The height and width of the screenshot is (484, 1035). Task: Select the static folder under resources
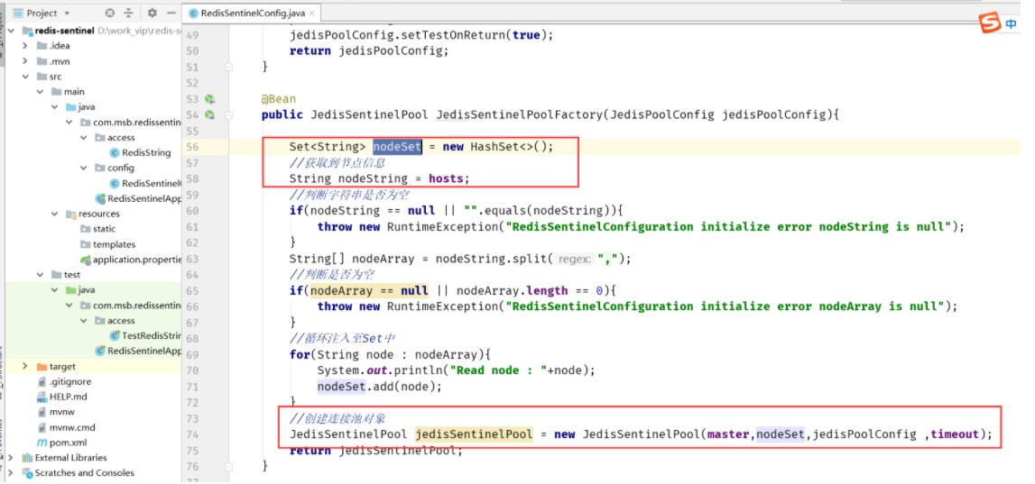tap(105, 229)
